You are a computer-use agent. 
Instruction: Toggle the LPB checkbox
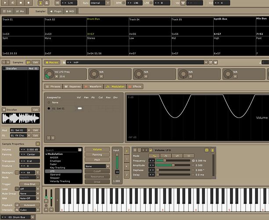tap(151, 3)
